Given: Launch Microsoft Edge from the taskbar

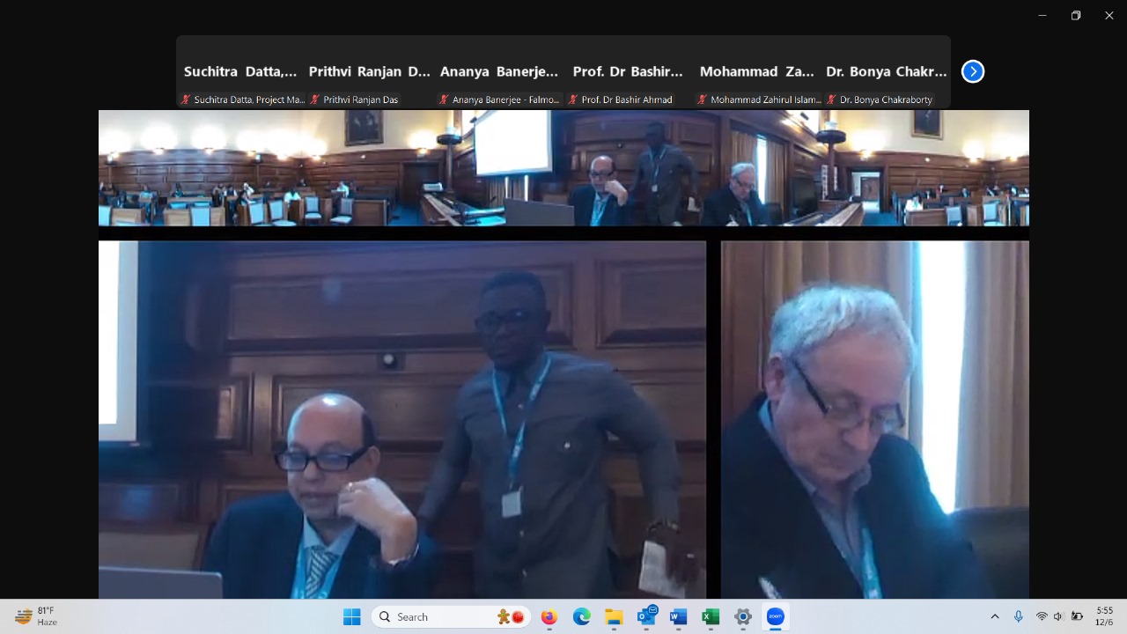Looking at the screenshot, I should coord(581,617).
